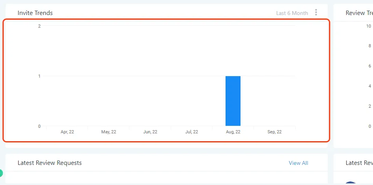Open the Invite Trends three-dot options menu
This screenshot has height=185, width=373.
point(316,12)
